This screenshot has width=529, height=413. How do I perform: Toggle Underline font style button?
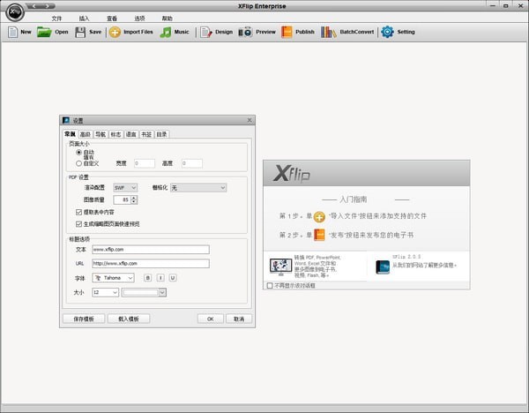point(173,278)
